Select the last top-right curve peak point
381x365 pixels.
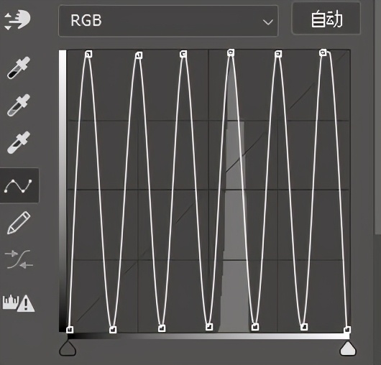(x=323, y=52)
